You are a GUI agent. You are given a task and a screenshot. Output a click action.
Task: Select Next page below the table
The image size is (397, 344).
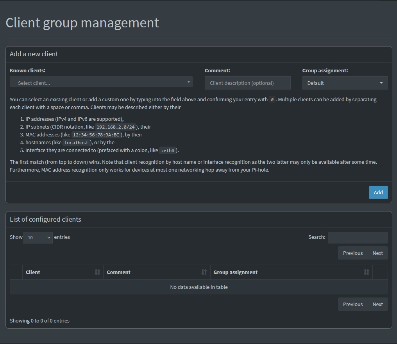pos(377,304)
